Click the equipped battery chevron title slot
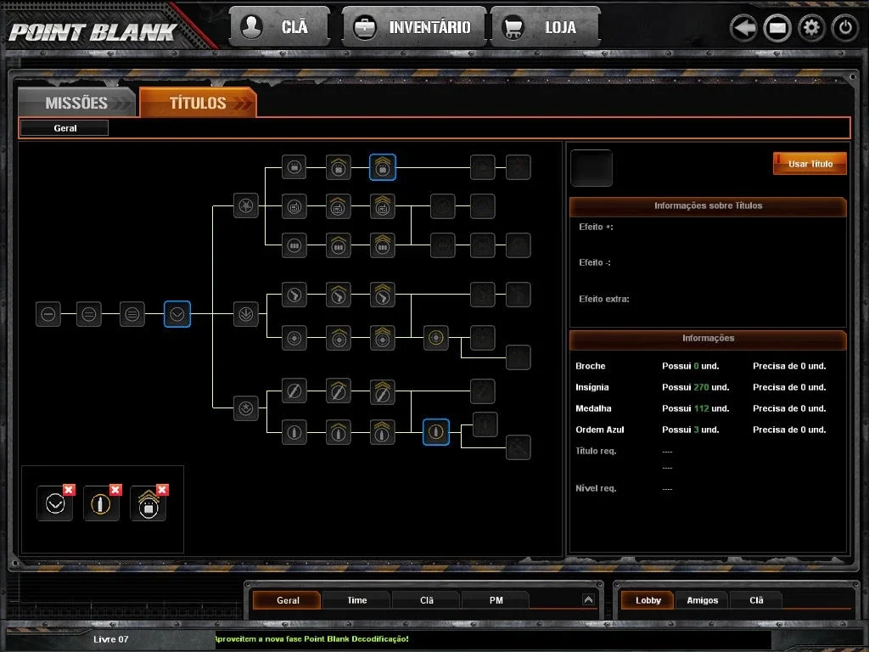Image resolution: width=869 pixels, height=652 pixels. pyautogui.click(x=148, y=504)
